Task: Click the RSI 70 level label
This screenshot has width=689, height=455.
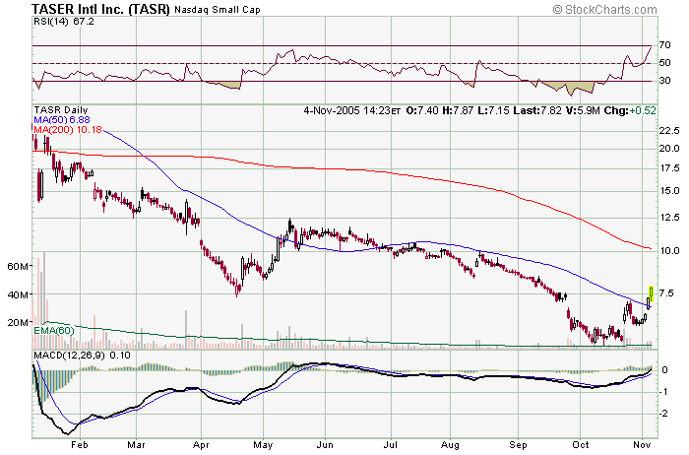Action: click(664, 45)
